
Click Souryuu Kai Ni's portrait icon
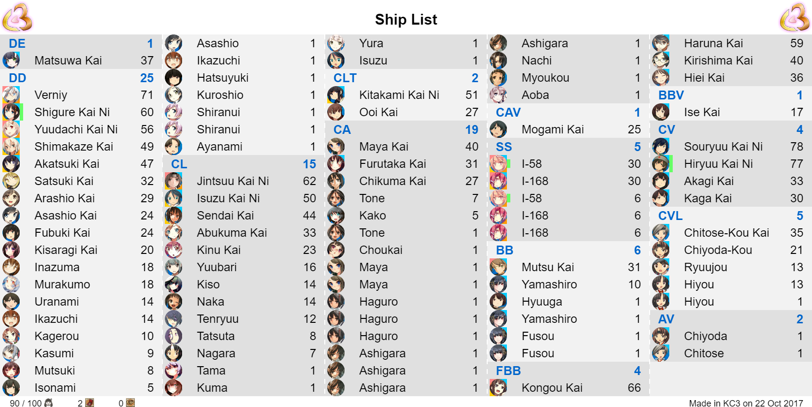pos(661,147)
